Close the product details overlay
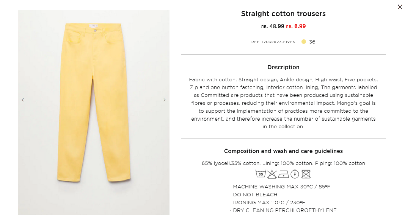This screenshot has height=216, width=405. [400, 7]
